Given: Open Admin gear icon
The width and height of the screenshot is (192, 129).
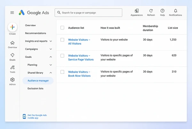Looking at the screenshot, I should pyautogui.click(x=12, y=80).
